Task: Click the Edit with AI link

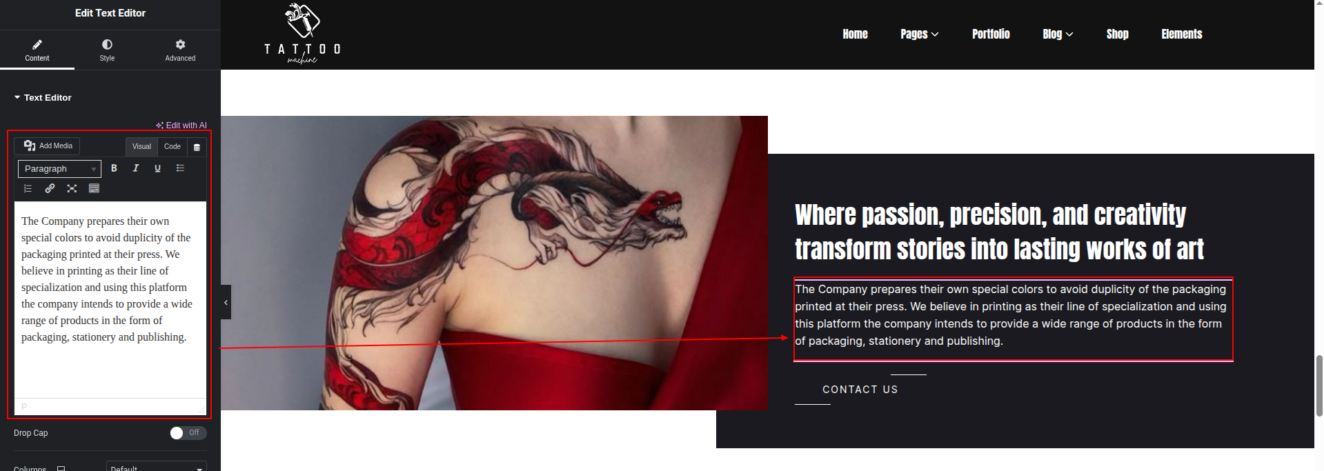Action: [181, 126]
